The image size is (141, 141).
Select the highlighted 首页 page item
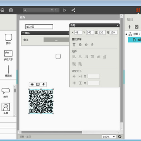coord(134,40)
